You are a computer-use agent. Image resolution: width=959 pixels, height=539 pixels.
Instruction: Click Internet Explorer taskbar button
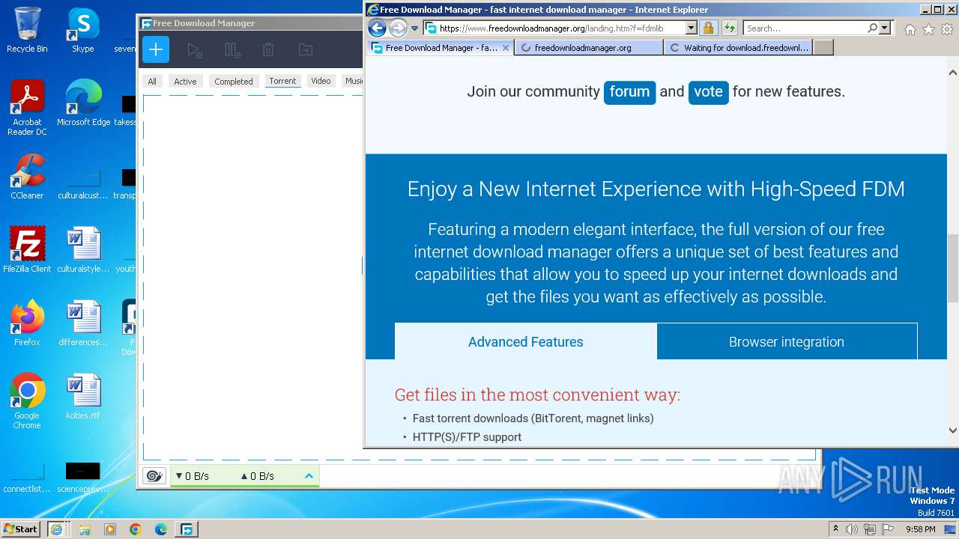tap(56, 529)
